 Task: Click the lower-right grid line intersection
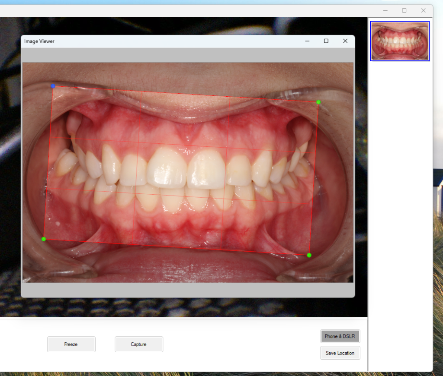tap(224, 198)
